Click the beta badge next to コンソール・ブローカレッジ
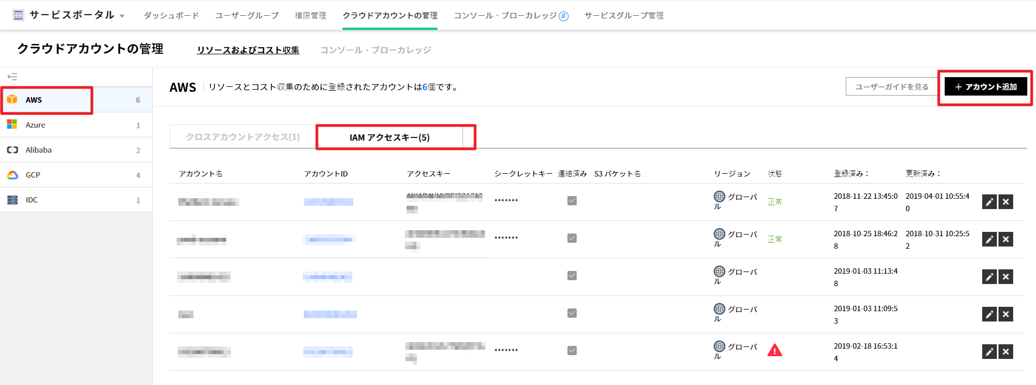Viewport: 1036px width, 385px height. [x=564, y=16]
